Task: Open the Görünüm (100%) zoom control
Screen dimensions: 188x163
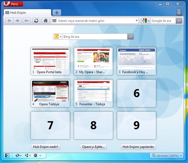Action: [167, 156]
